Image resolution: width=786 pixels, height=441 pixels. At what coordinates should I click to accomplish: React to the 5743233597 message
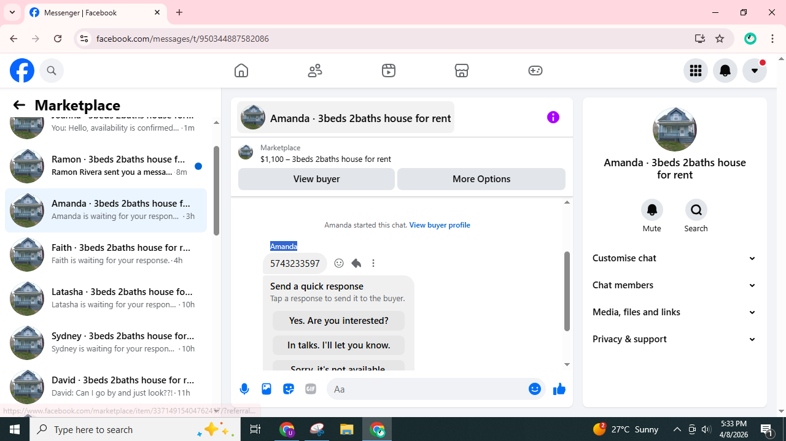(x=339, y=263)
